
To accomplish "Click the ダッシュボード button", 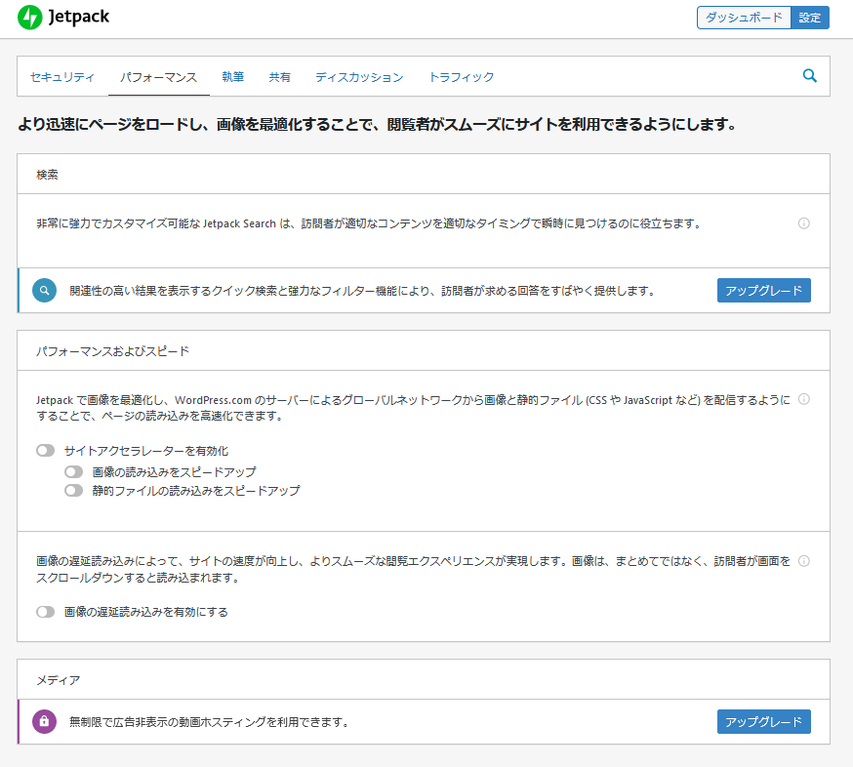I will 744,18.
